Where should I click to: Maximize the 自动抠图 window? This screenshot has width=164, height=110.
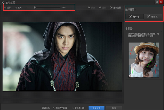[157, 2]
